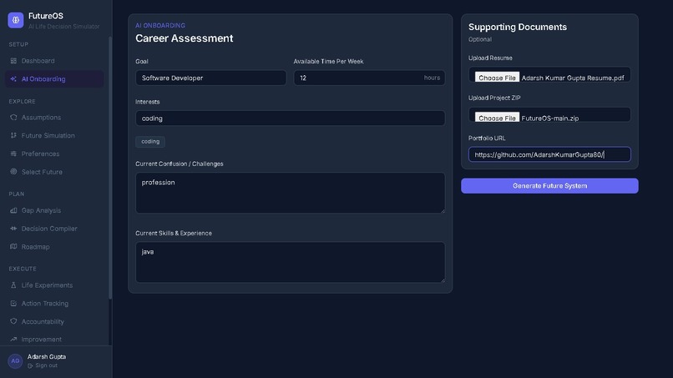Screen dimensions: 673x378
Task: Click the Future Simulation branch icon
Action: coord(13,135)
